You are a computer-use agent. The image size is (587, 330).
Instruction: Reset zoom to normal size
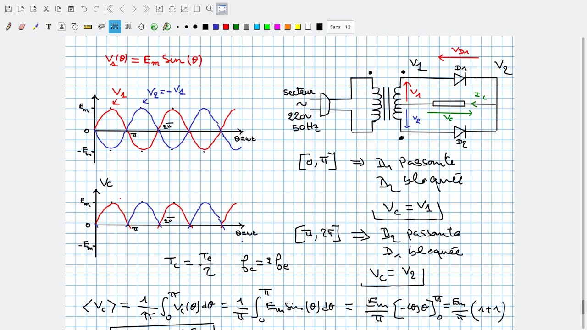pyautogui.click(x=197, y=9)
